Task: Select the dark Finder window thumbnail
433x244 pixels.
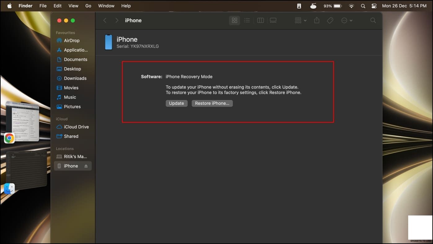Action: [x=27, y=170]
